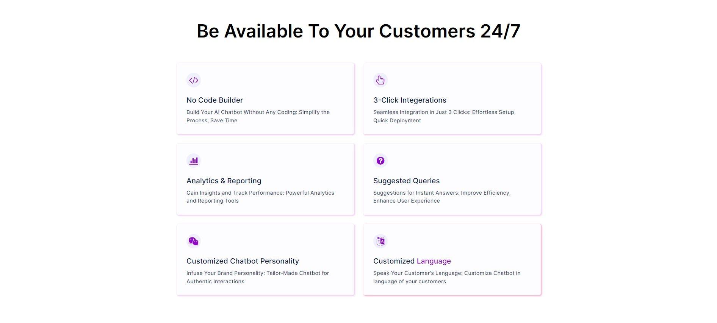Click the Customized Language translate icon
The height and width of the screenshot is (323, 717).
click(x=380, y=241)
